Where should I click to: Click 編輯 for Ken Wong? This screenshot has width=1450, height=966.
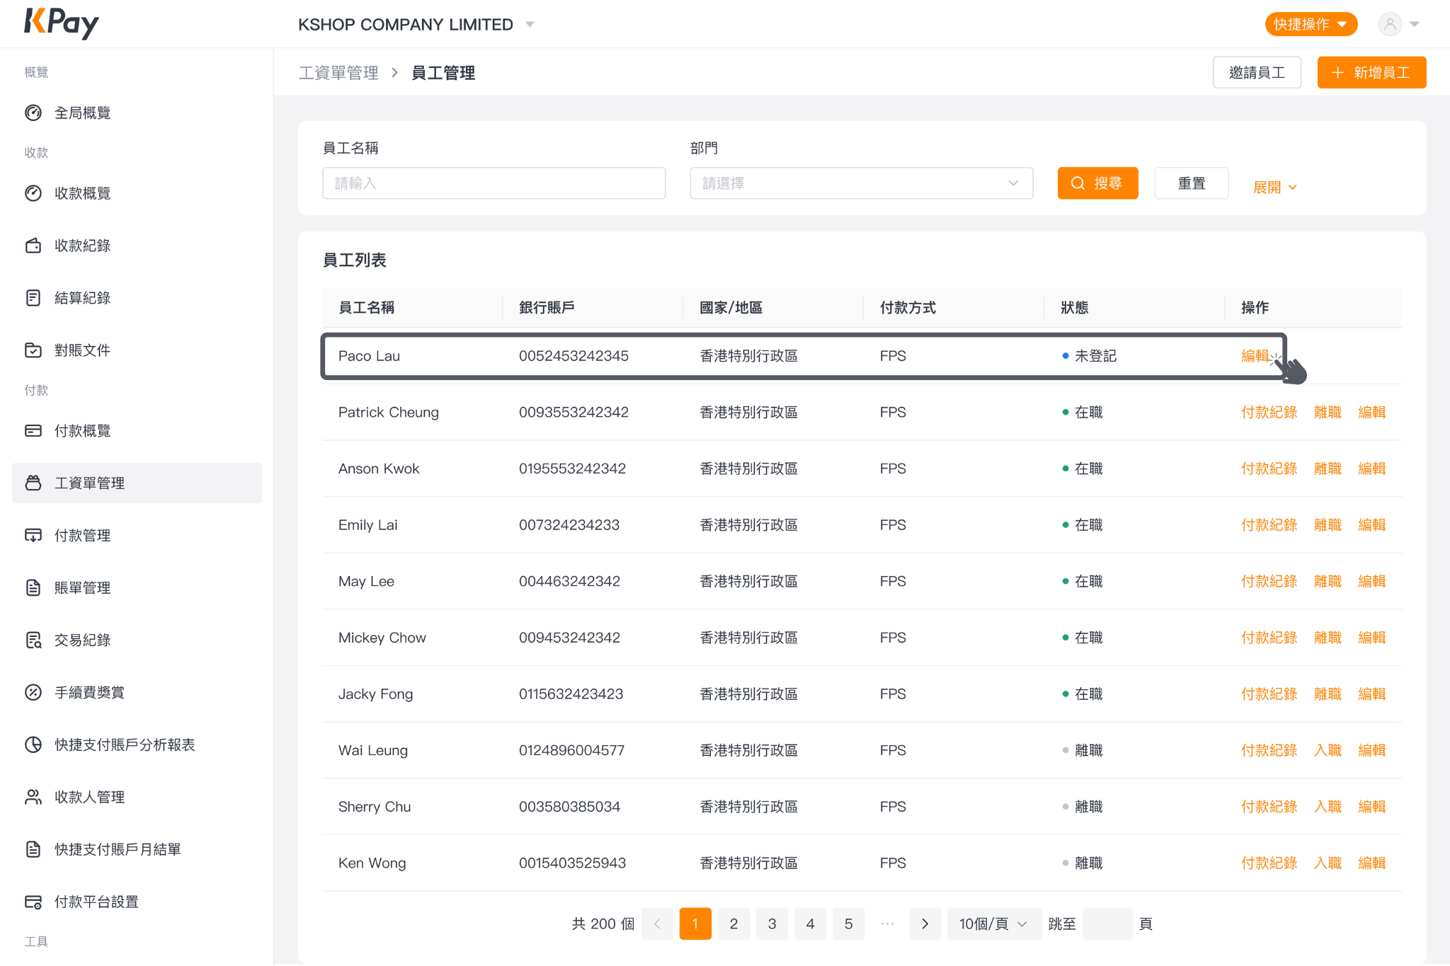[x=1371, y=863]
